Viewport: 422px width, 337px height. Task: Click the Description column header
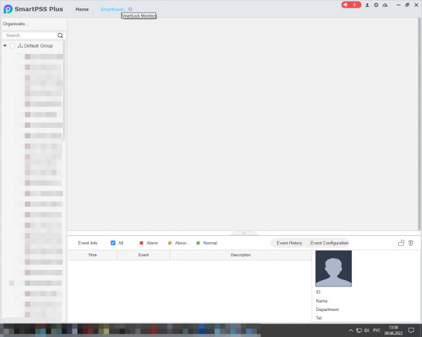pos(241,255)
